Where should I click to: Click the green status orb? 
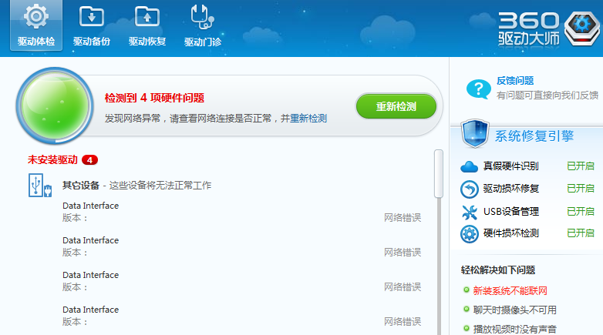point(55,106)
